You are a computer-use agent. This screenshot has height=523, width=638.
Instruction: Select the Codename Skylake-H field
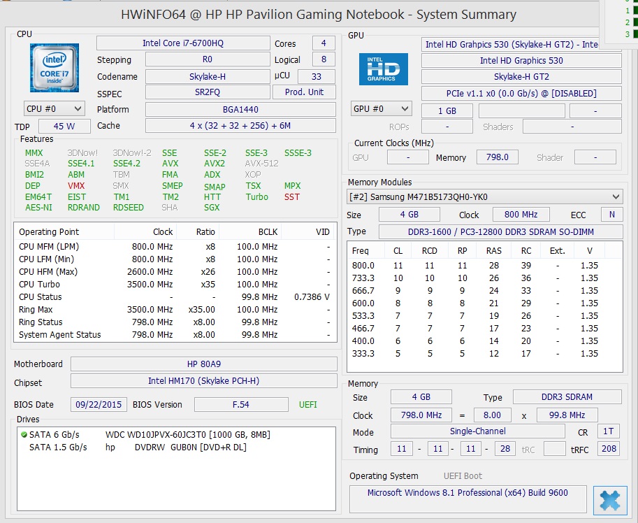click(x=208, y=76)
